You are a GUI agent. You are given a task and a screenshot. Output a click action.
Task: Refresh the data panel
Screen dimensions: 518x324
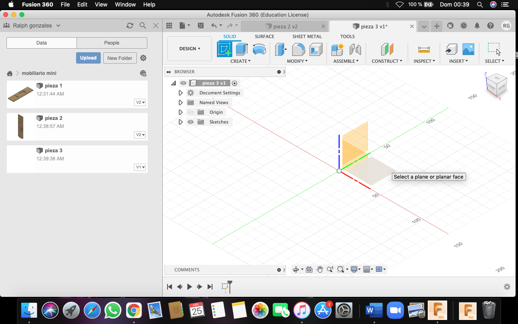130,26
